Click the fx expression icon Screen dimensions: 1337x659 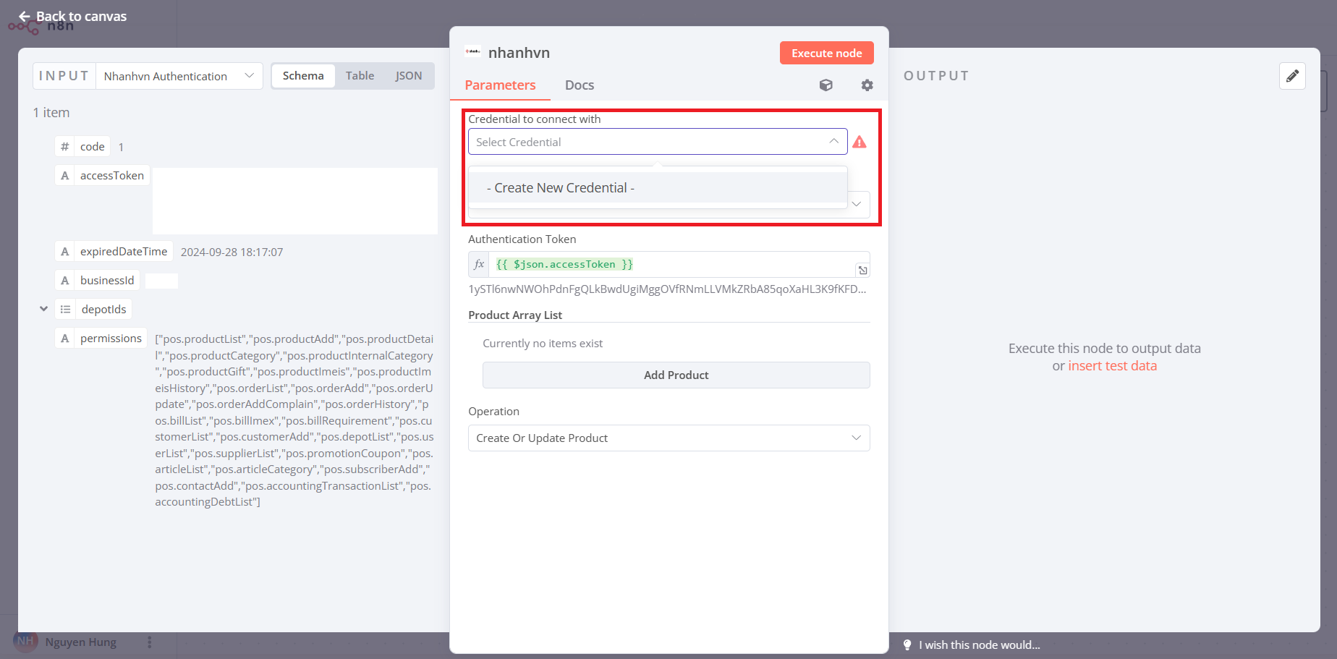click(x=479, y=265)
